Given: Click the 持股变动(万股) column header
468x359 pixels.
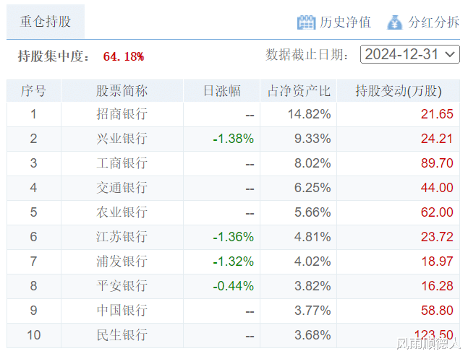Looking at the screenshot, I should coord(399,91).
